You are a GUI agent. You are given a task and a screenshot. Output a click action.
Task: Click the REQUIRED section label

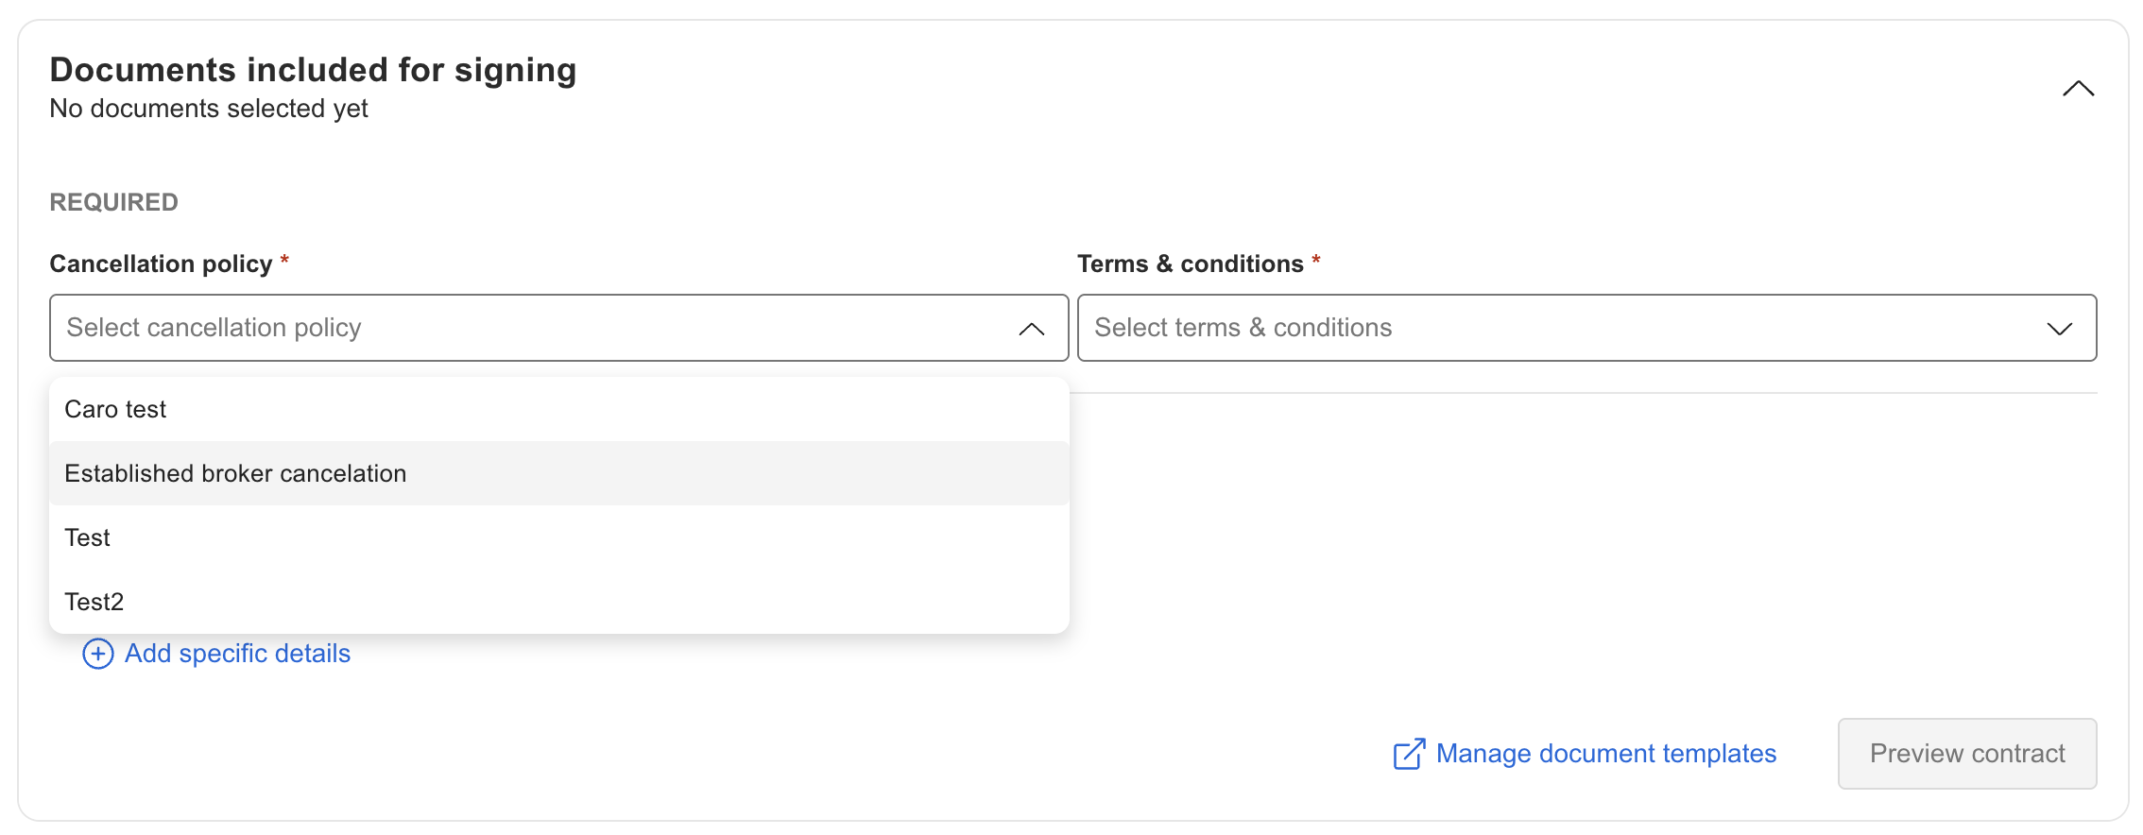pyautogui.click(x=114, y=202)
